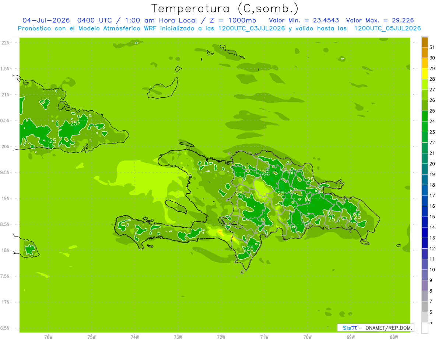This screenshot has height=342, width=442.
Task: Click the '76W' longitude label
Action: point(48,337)
